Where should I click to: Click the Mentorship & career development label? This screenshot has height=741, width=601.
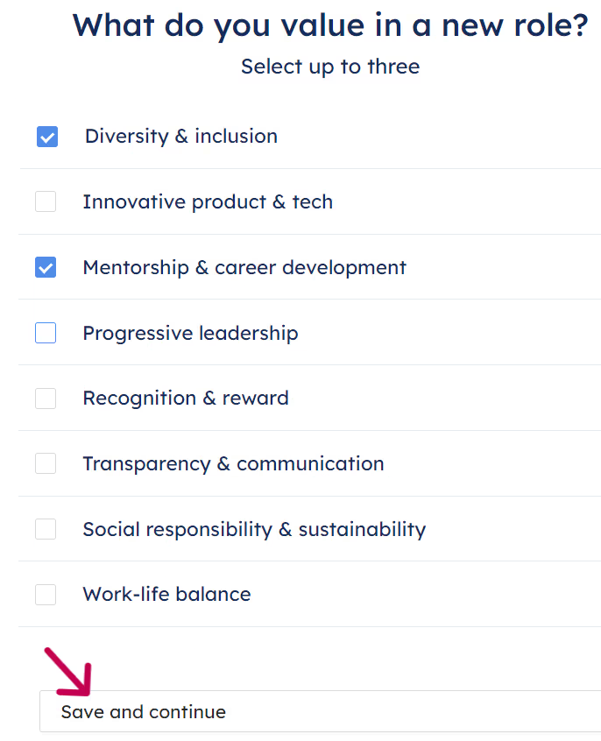coord(244,267)
